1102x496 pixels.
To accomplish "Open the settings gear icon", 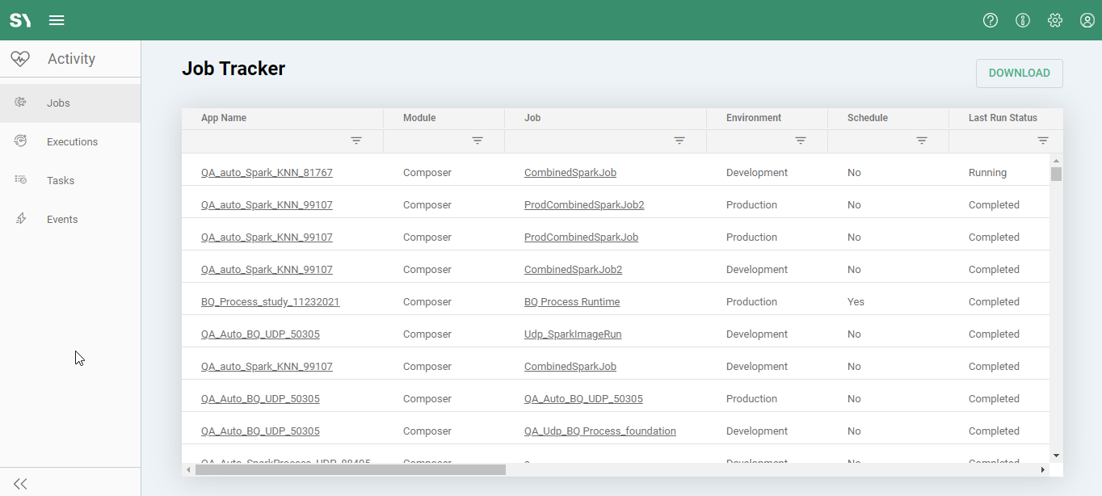I will point(1055,20).
